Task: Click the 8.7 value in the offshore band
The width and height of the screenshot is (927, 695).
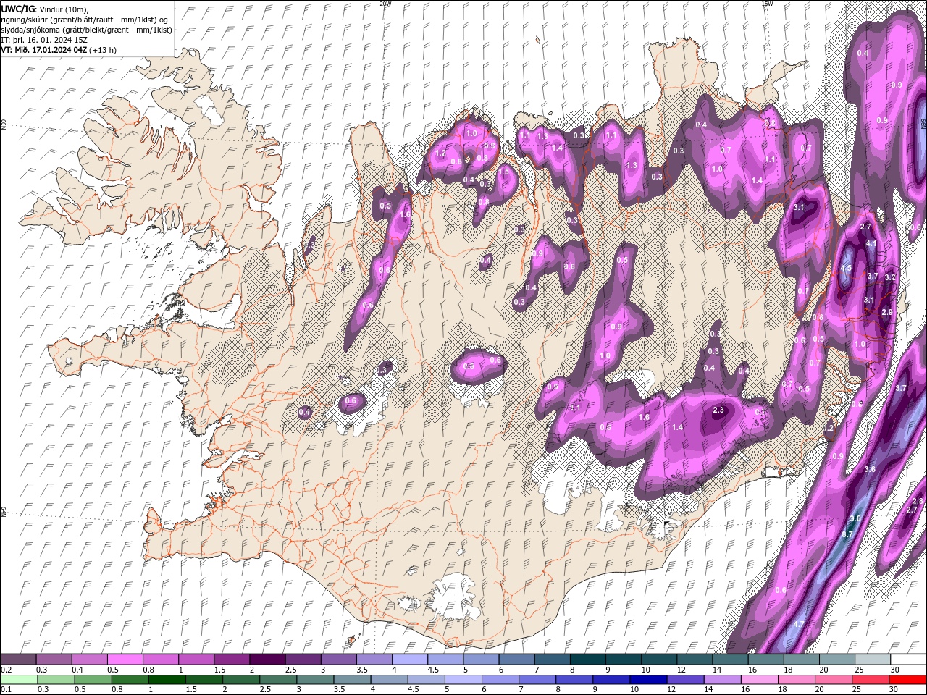Action: (x=848, y=534)
